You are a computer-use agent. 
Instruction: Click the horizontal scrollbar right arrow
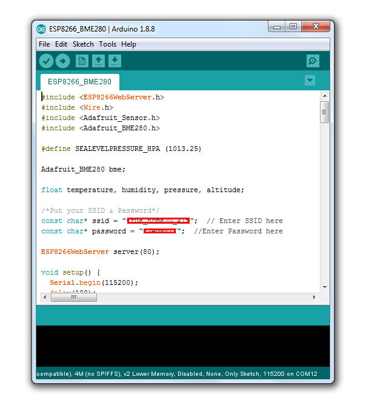(314, 297)
